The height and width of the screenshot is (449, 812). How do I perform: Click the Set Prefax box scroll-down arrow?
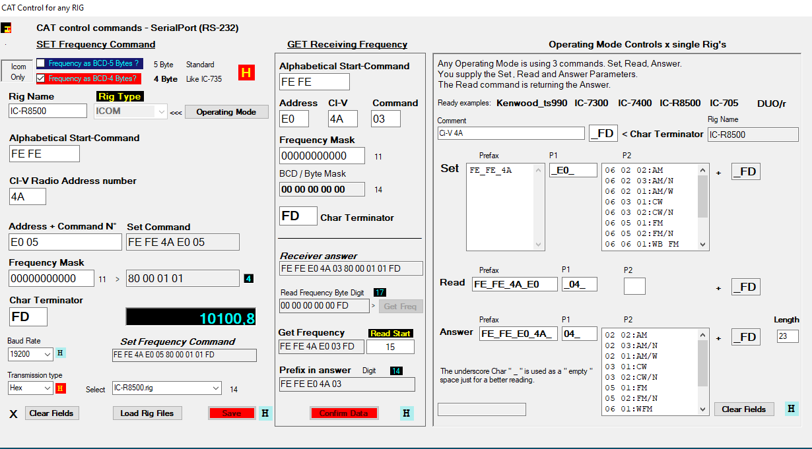[x=539, y=244]
